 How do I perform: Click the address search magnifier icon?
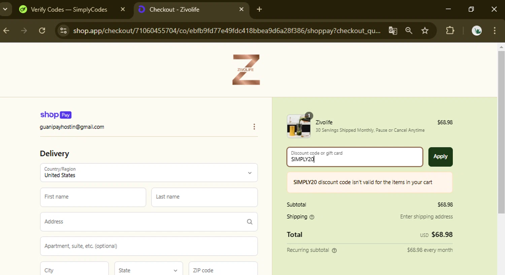coord(249,221)
